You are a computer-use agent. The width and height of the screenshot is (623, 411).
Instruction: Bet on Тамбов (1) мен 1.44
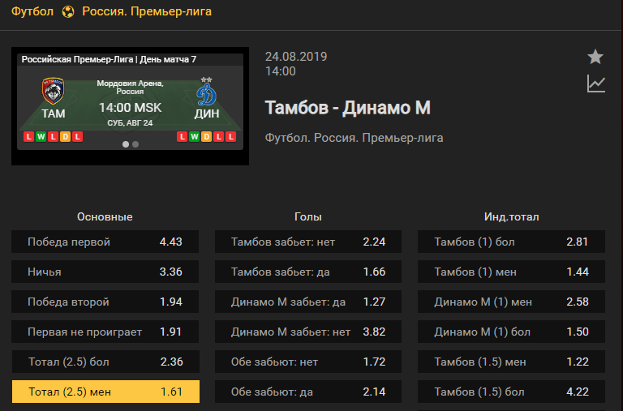click(x=511, y=272)
